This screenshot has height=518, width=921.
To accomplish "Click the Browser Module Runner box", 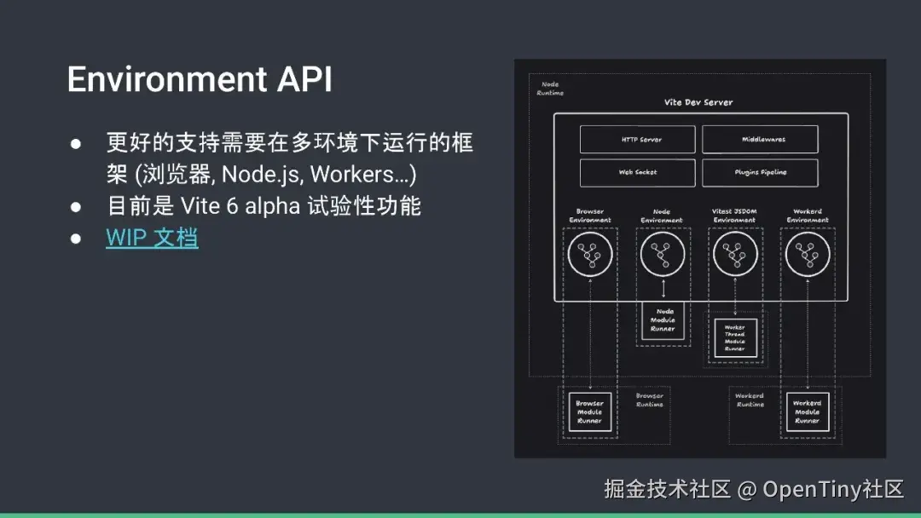I will coord(590,412).
